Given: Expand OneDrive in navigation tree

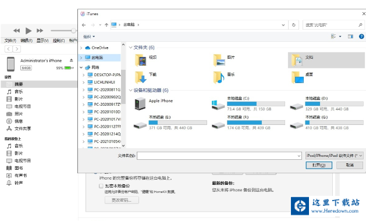Looking at the screenshot, I should click(x=81, y=48).
